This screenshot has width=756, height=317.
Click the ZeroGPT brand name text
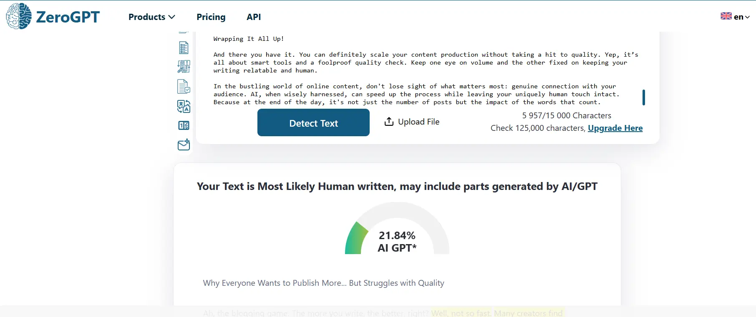pyautogui.click(x=68, y=17)
